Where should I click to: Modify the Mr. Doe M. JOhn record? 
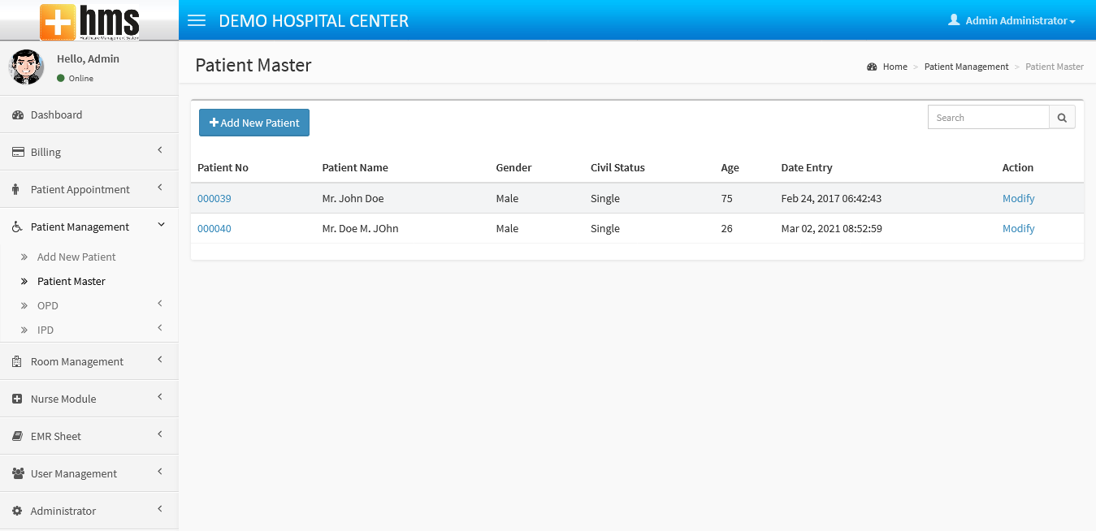coord(1018,229)
